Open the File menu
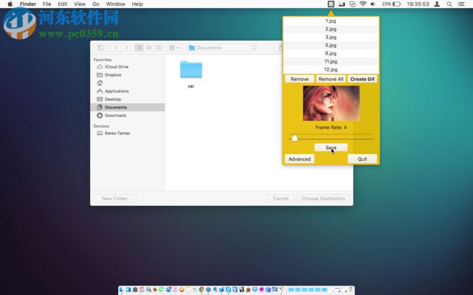This screenshot has height=295, width=473. [47, 4]
